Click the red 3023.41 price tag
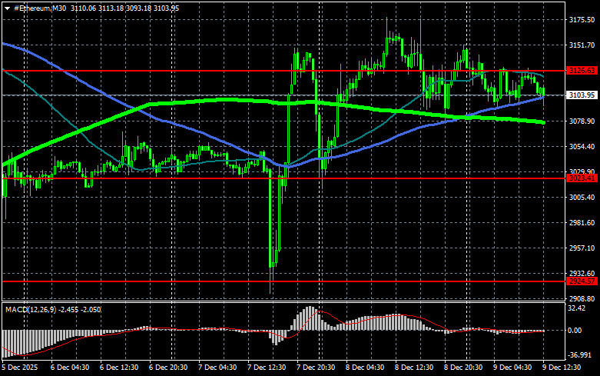Image resolution: width=600 pixels, height=376 pixels. [x=582, y=178]
